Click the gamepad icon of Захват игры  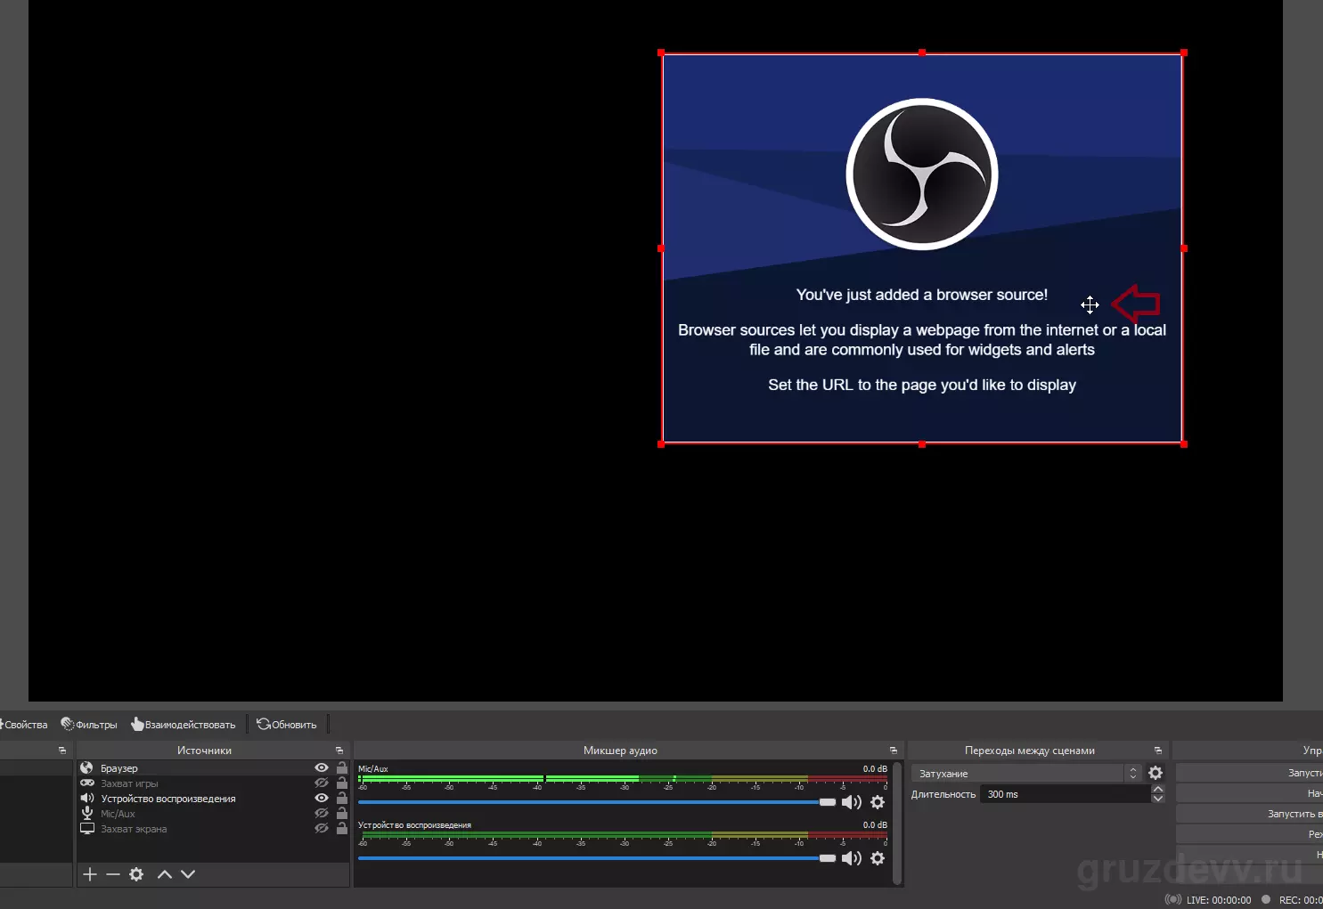(87, 783)
